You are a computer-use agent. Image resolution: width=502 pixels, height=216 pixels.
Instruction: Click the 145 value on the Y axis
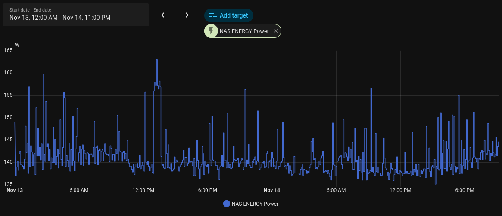[x=8, y=140]
